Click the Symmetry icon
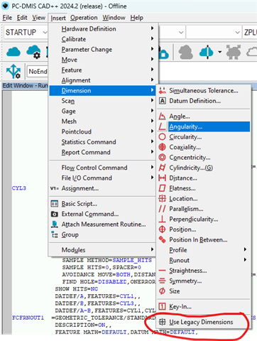 coord(162,281)
